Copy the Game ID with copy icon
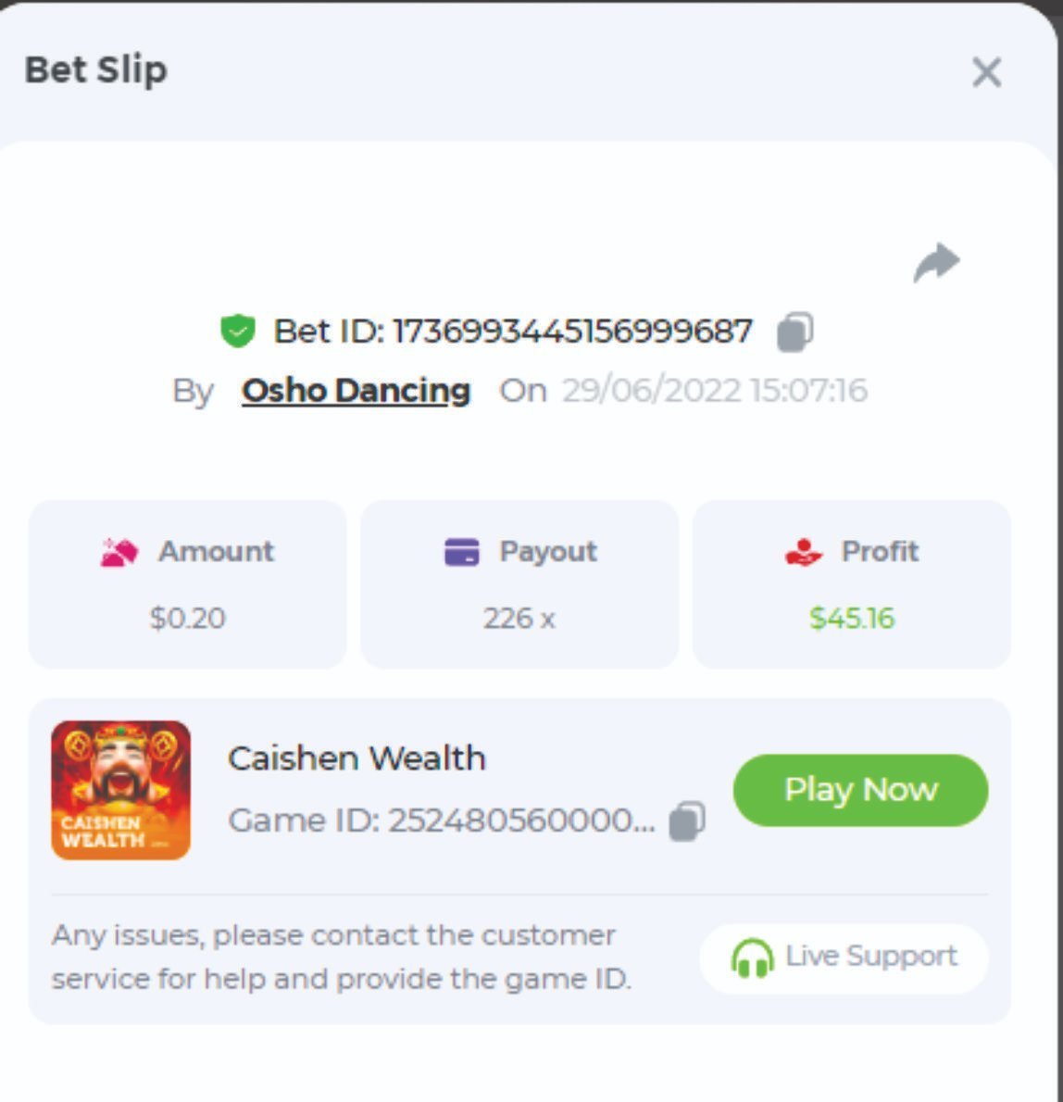 (687, 820)
